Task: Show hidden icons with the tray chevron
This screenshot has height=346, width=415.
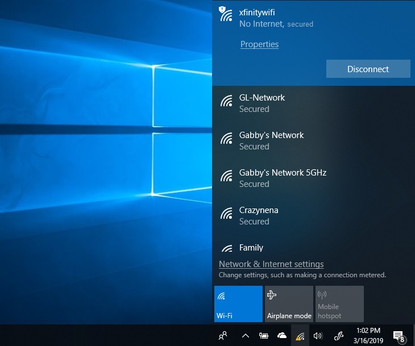Action: click(246, 336)
